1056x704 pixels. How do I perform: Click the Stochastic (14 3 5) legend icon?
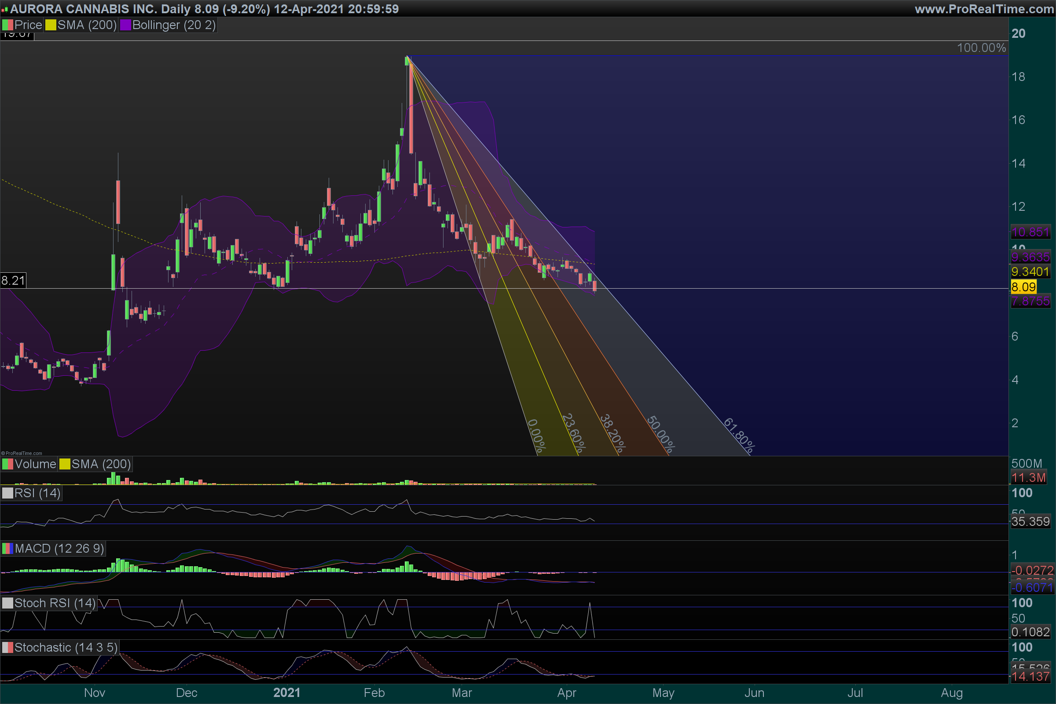click(7, 647)
